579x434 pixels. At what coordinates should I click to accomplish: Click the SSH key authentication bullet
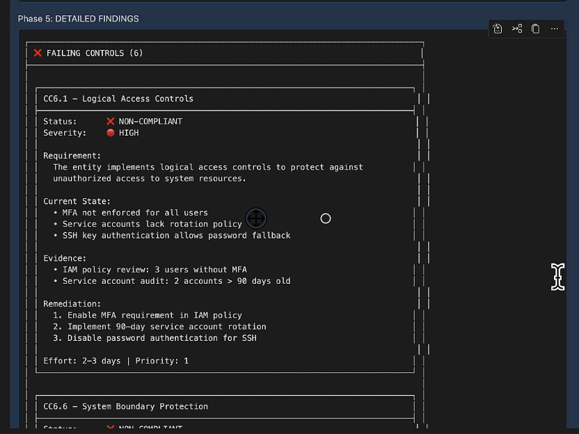(176, 235)
